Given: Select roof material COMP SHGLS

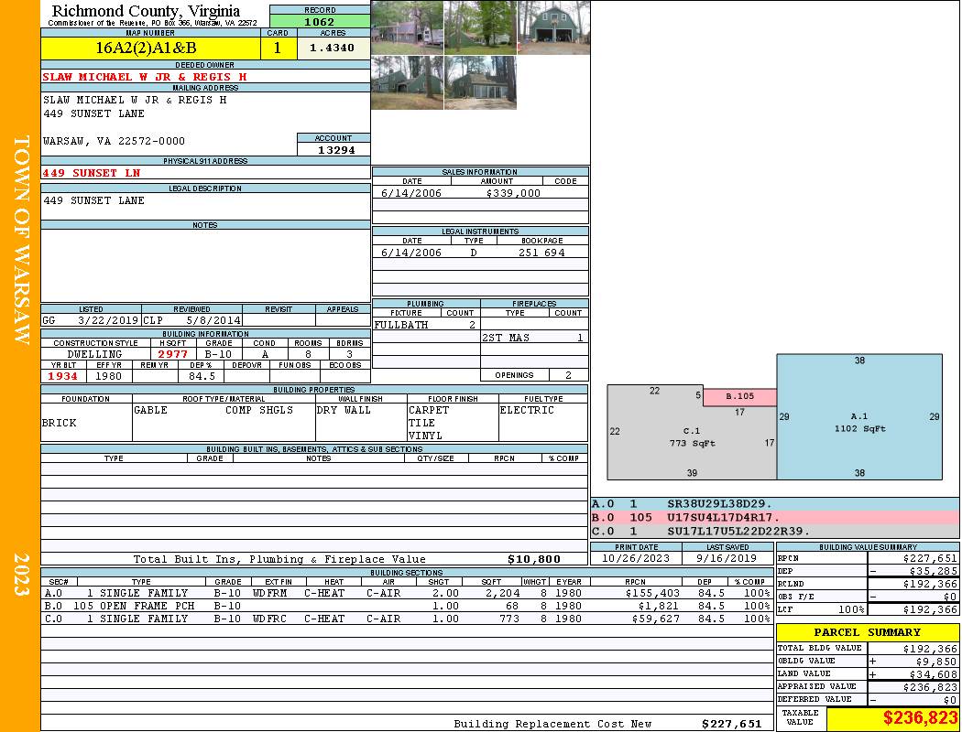Looking at the screenshot, I should pos(259,410).
